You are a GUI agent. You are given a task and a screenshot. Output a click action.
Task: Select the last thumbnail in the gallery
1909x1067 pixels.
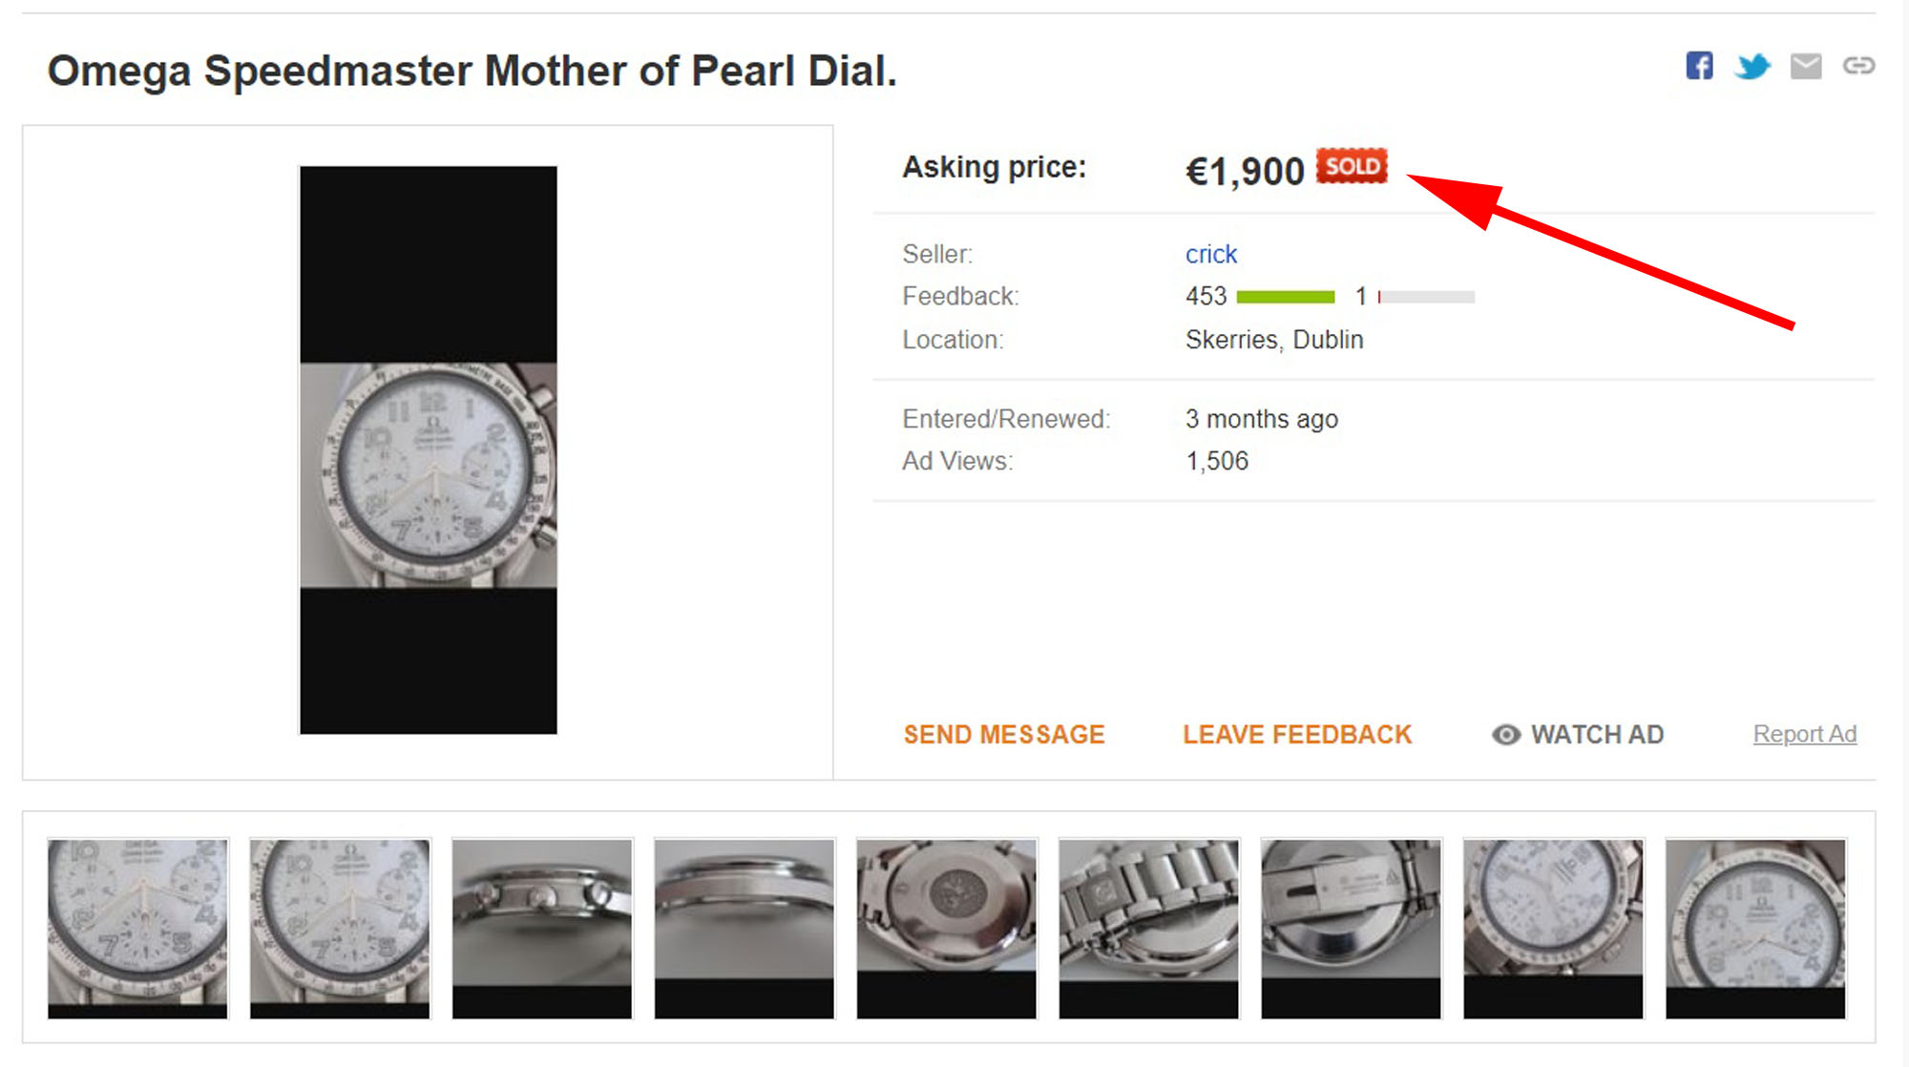coord(1755,928)
